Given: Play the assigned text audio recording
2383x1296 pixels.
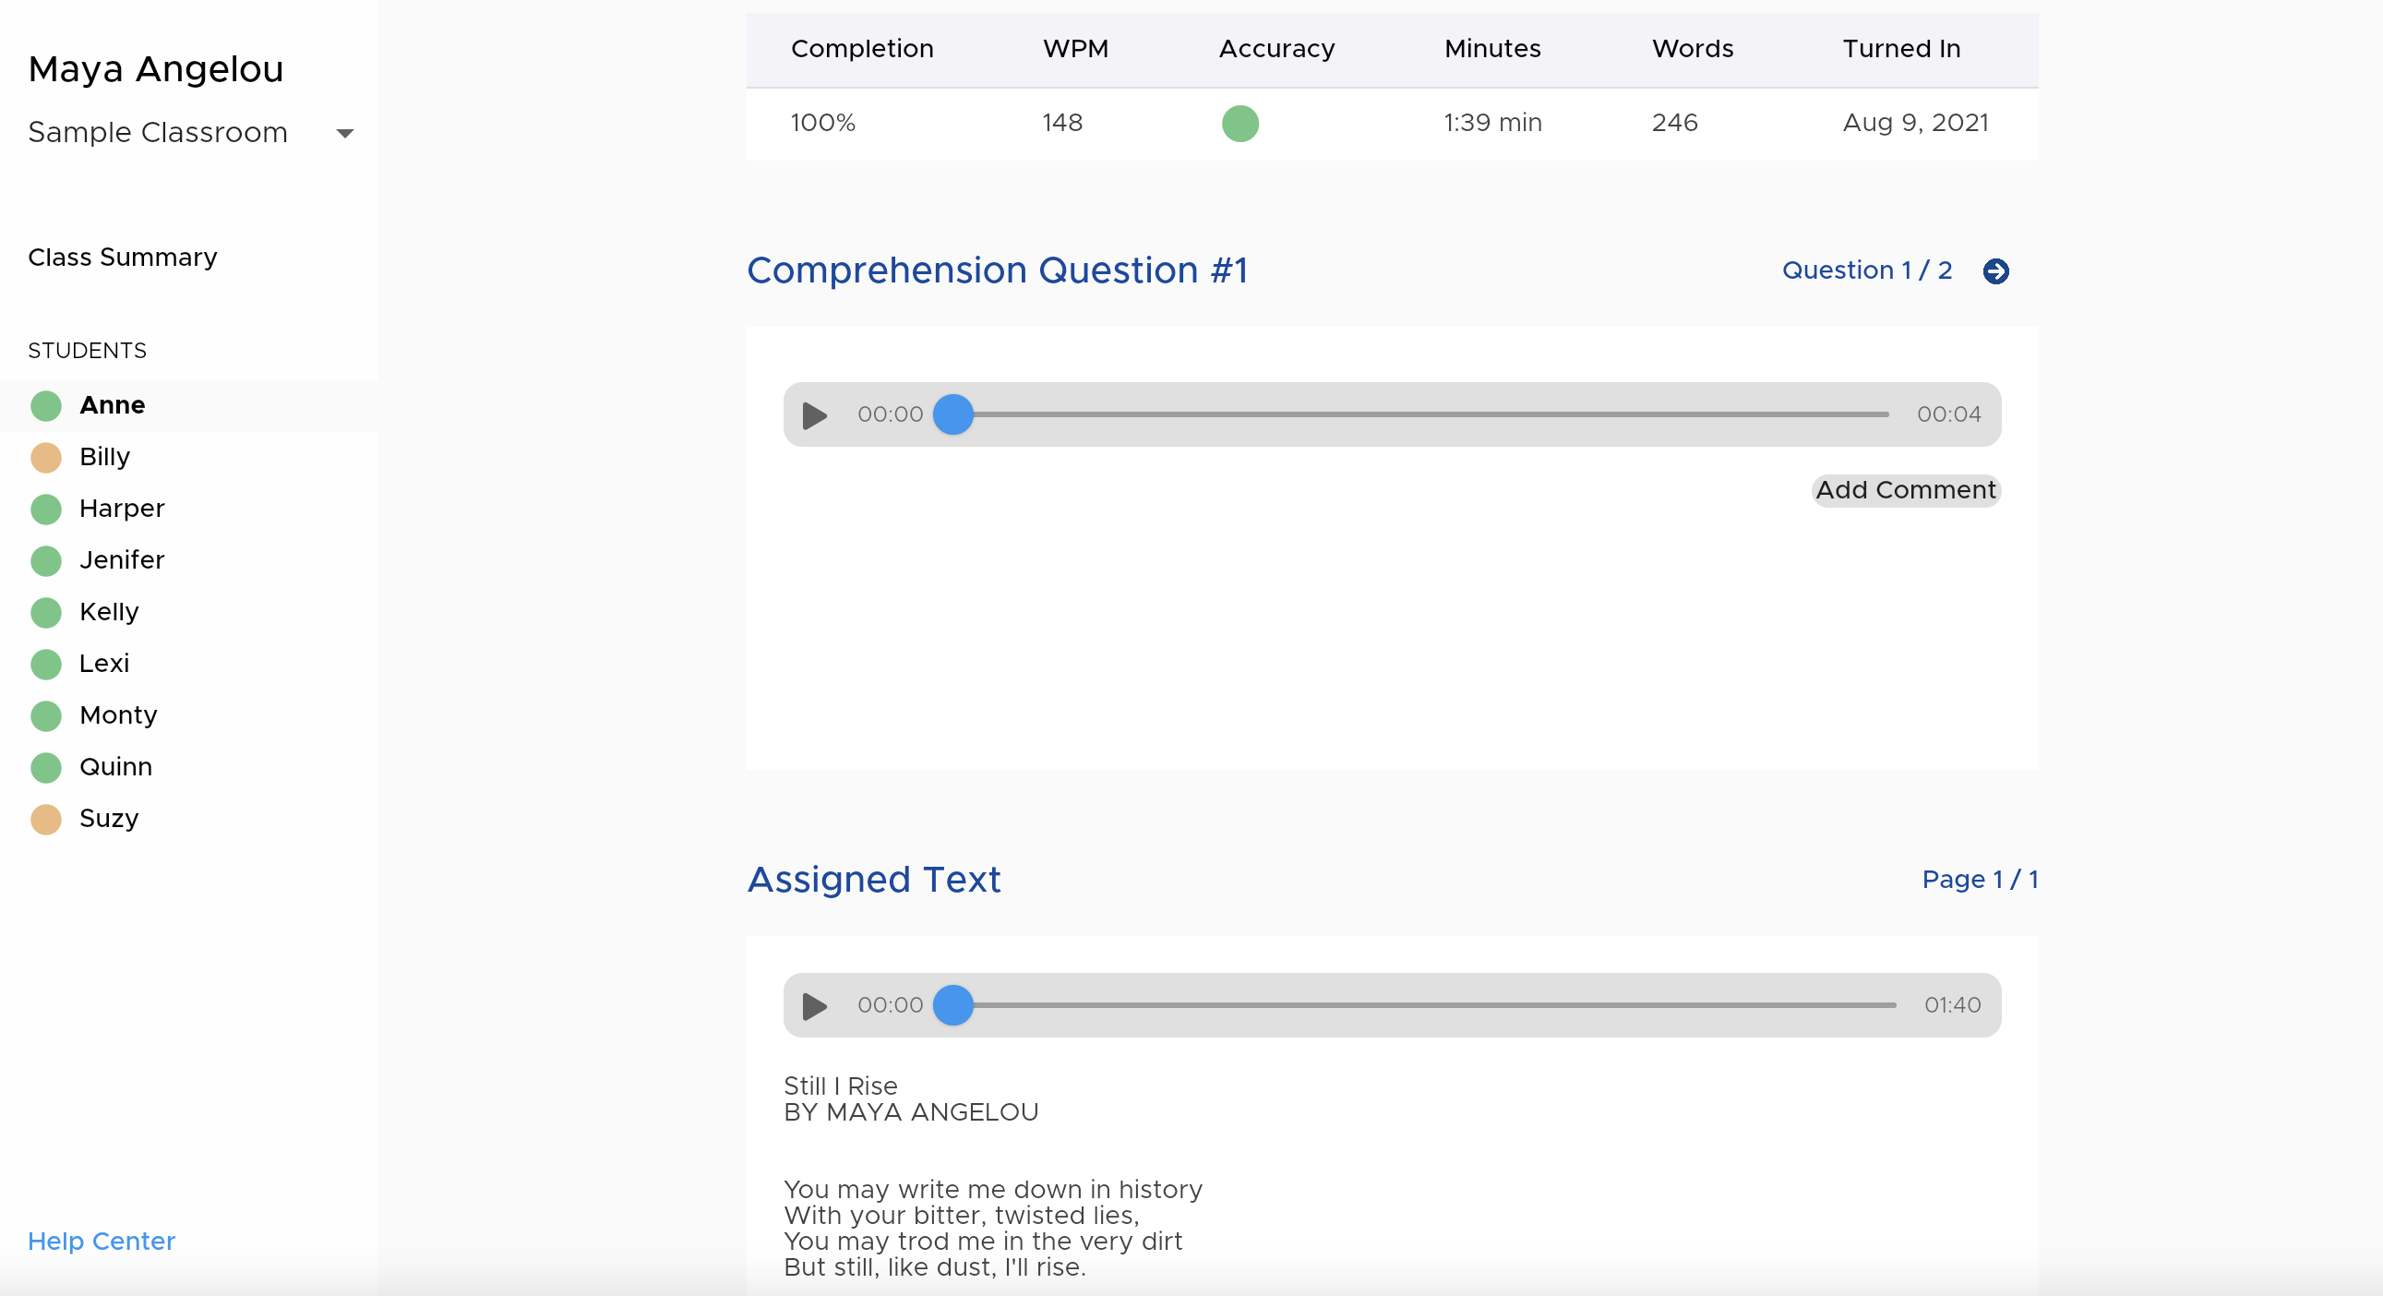Looking at the screenshot, I should pos(814,1005).
